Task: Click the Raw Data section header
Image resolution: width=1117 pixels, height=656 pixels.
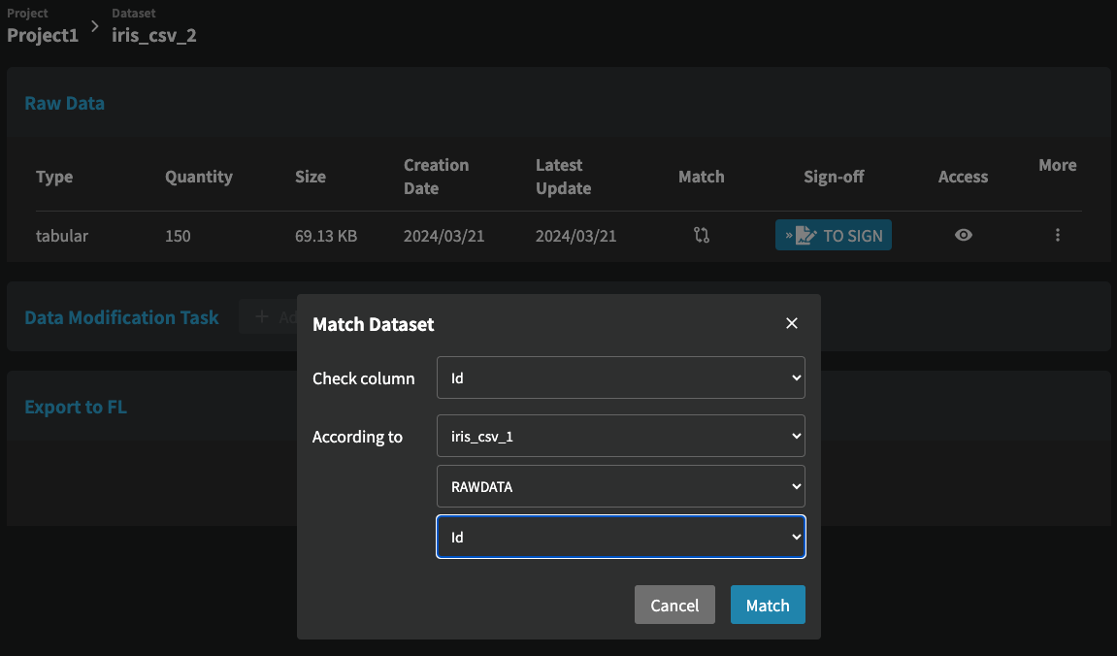Action: 64,103
